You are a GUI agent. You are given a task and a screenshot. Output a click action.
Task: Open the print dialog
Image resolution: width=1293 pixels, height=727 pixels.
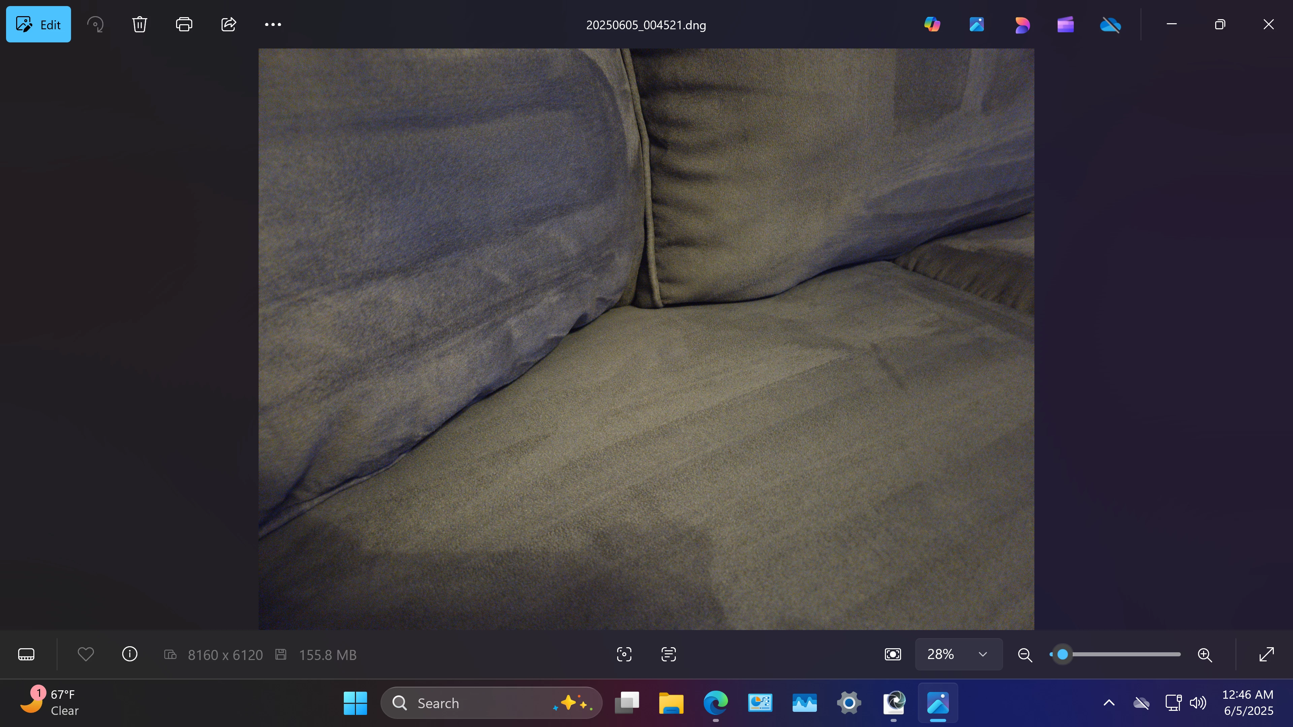pyautogui.click(x=184, y=25)
